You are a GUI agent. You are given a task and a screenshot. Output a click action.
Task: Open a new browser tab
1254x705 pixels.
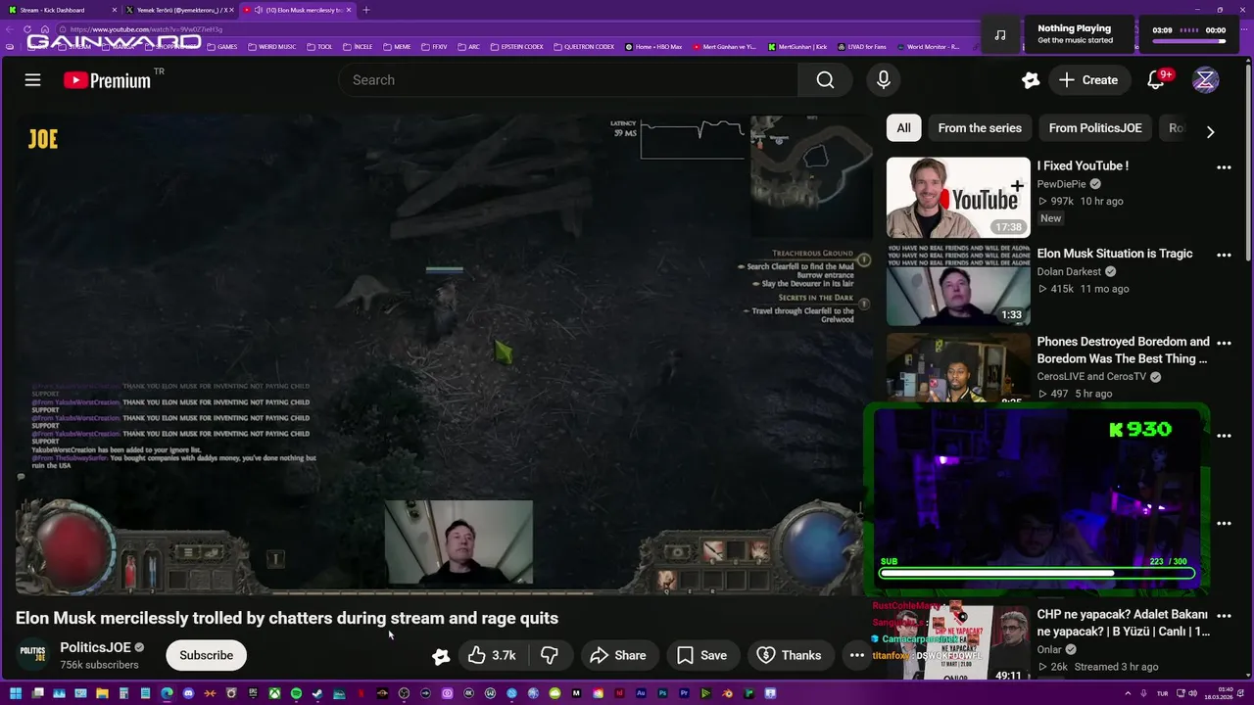[366, 10]
